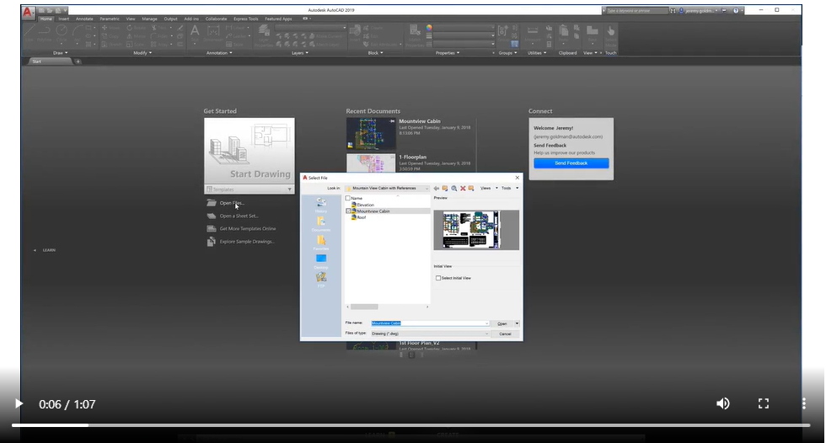Click the Measure tool in Utilities
Viewport: 826px width, 443px height.
coord(533,33)
